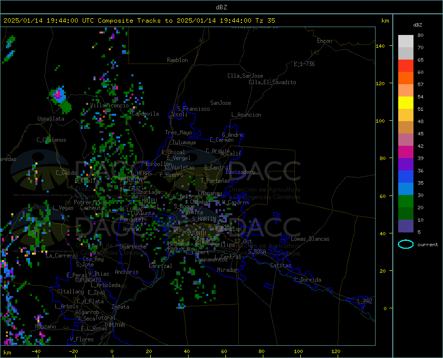Click the 'Tz 35' text in header
This screenshot has height=358, width=443.
coord(265,21)
